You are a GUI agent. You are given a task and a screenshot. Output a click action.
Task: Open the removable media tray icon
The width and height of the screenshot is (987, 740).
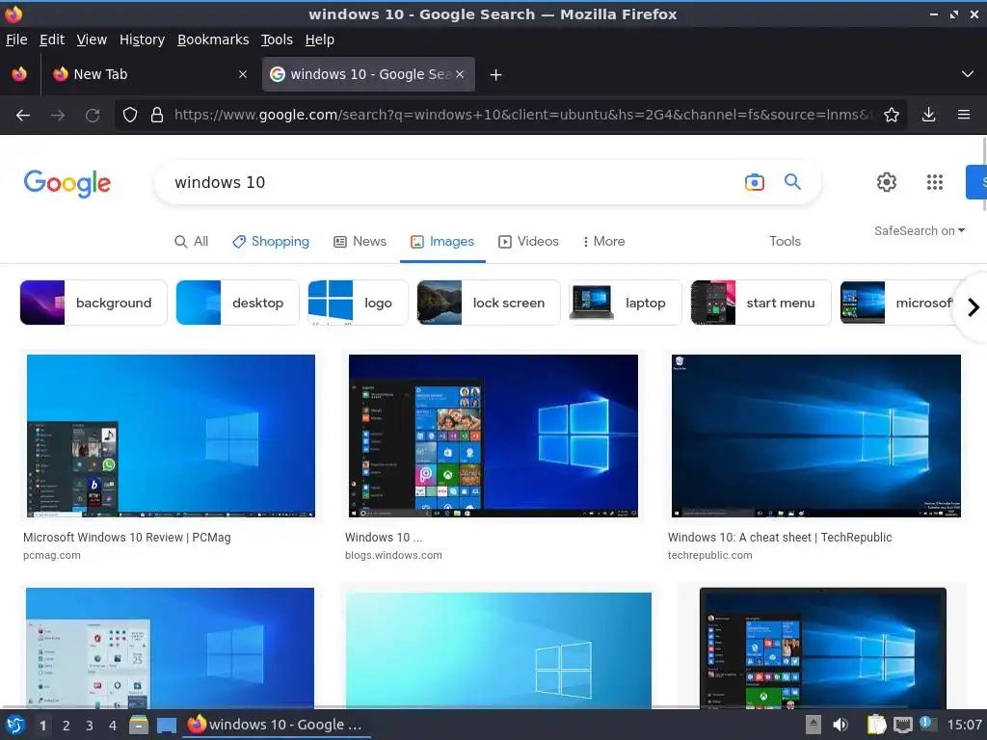click(813, 725)
